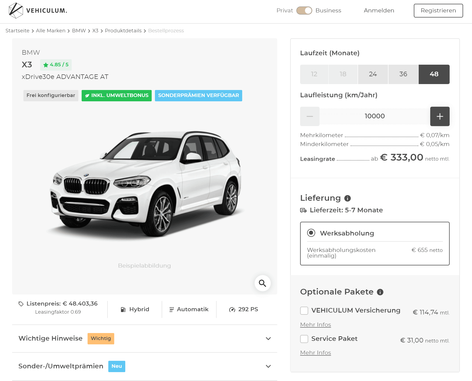Select the Werksabholung radio button
Viewport: 472px width, 381px height.
pos(311,233)
